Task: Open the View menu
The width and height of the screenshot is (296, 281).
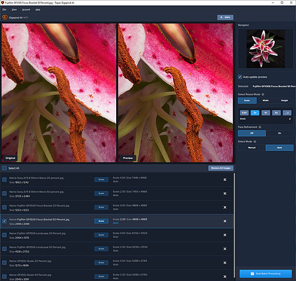Action: pyautogui.click(x=14, y=9)
